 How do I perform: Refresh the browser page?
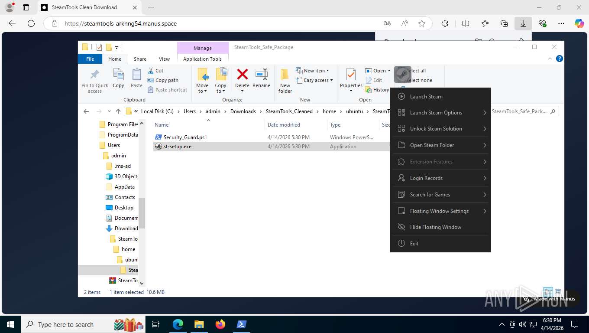[x=31, y=23]
